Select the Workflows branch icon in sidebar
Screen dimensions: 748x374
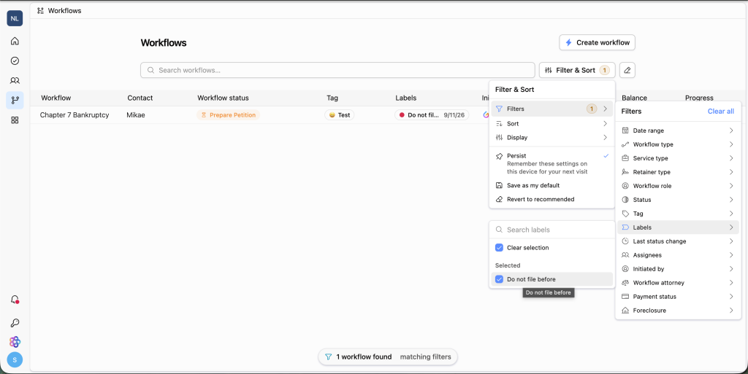(x=15, y=101)
